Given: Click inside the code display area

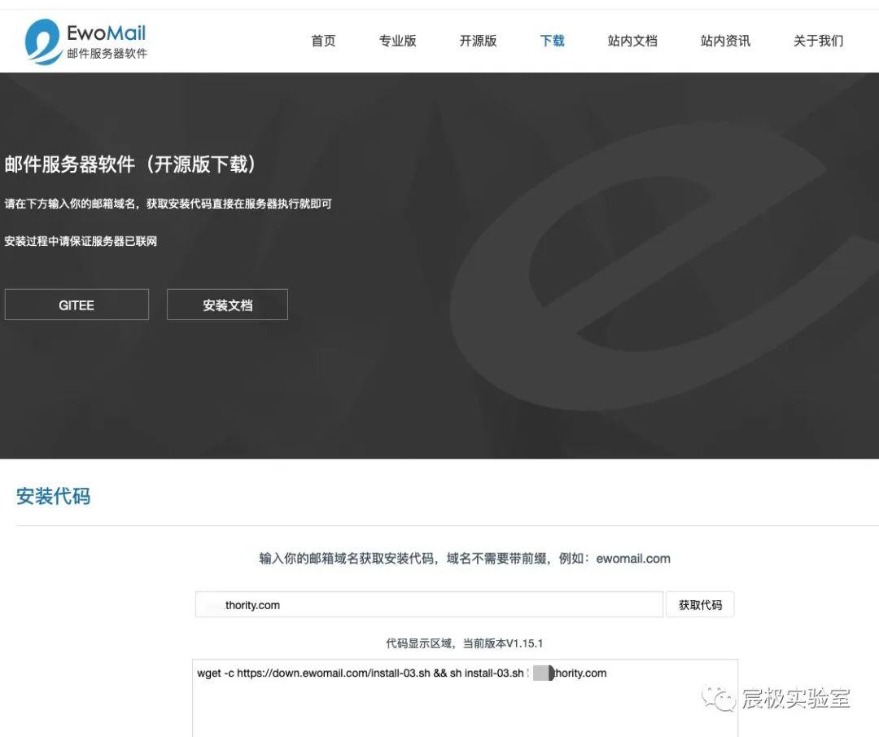Looking at the screenshot, I should 464,704.
